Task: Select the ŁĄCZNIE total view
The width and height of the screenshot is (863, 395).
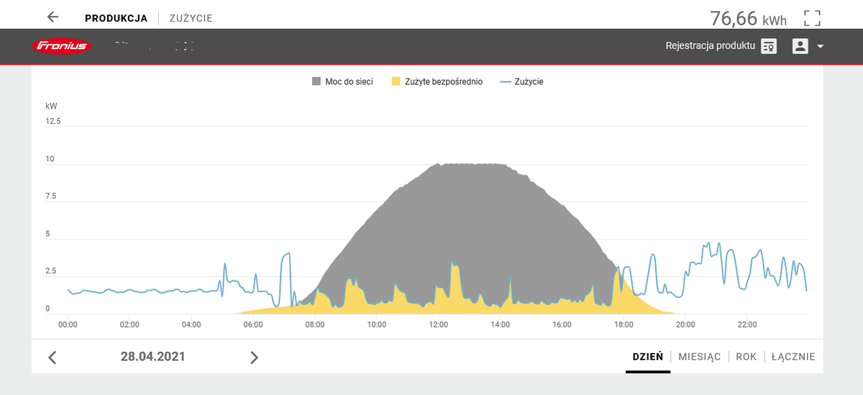Action: point(793,357)
